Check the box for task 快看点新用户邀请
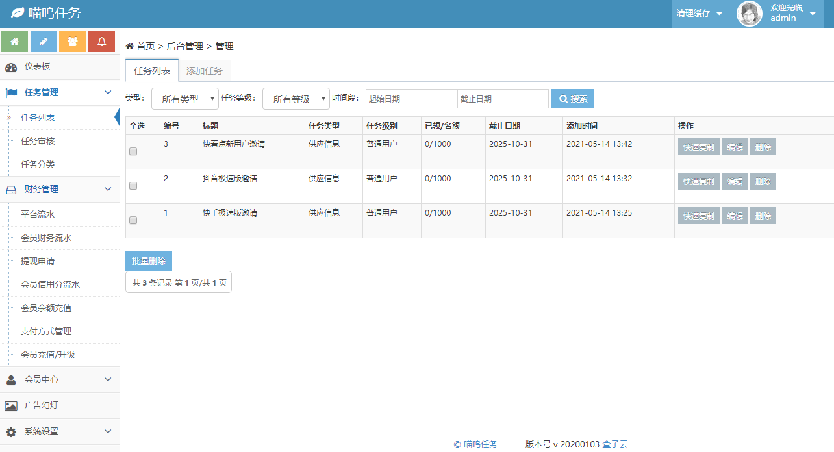The image size is (834, 452). 133,151
